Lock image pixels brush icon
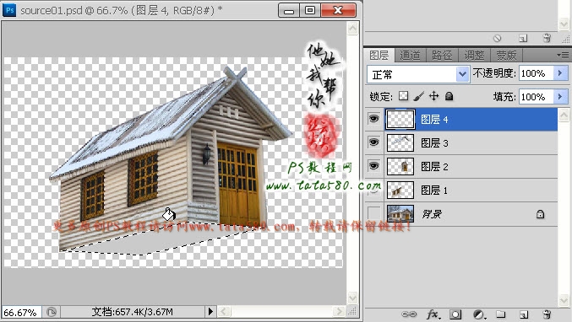The image size is (572, 322). pyautogui.click(x=419, y=96)
